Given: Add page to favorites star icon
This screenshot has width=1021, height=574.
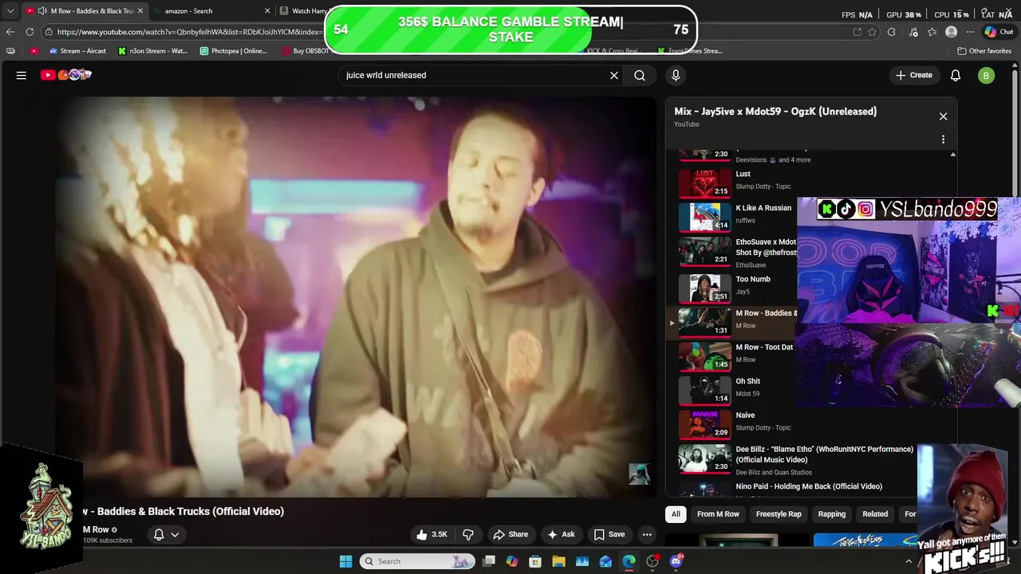Looking at the screenshot, I should tap(872, 32).
